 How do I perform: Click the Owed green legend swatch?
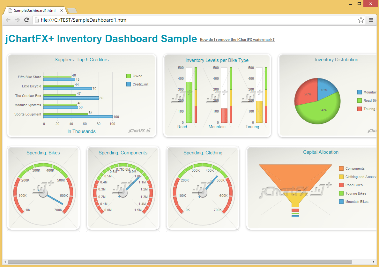(x=129, y=76)
